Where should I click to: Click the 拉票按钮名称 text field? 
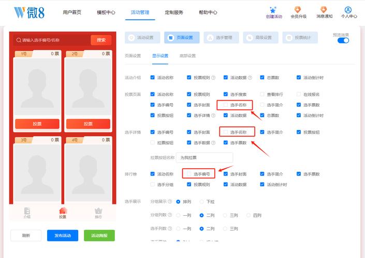pos(204,157)
